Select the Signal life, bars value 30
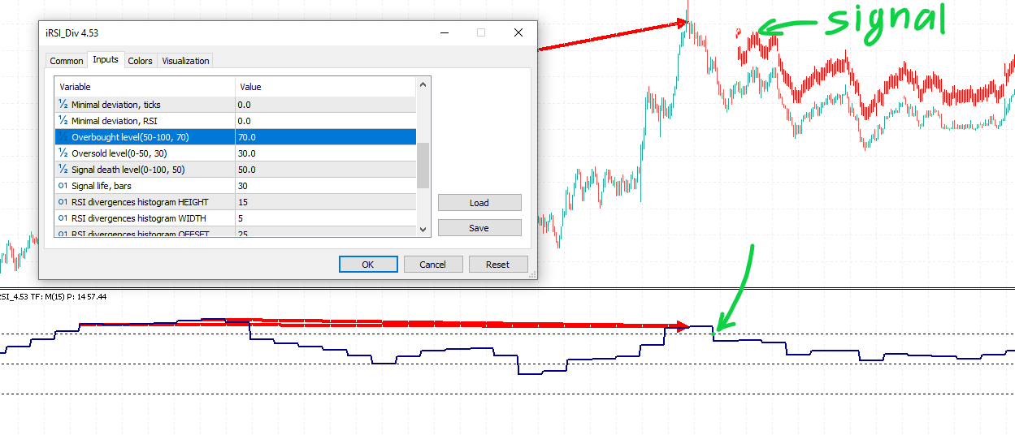The width and height of the screenshot is (1015, 435). pyautogui.click(x=325, y=186)
